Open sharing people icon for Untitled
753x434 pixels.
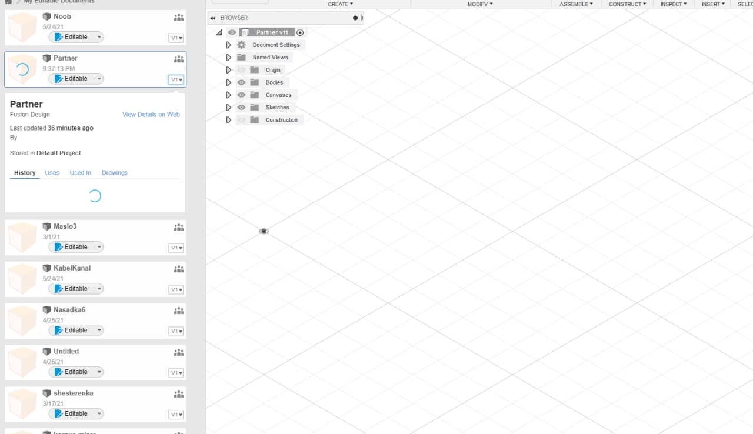179,353
